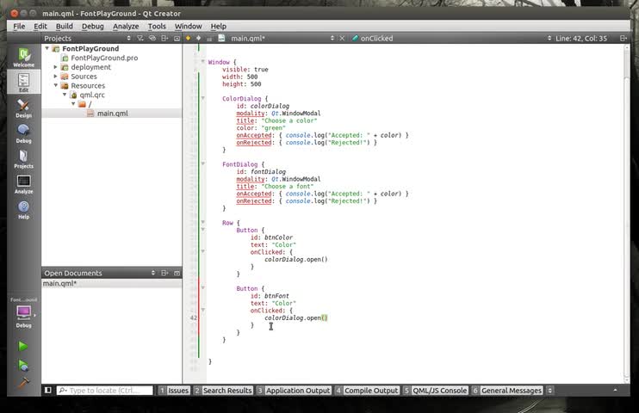Click the Start Debugging run icon
This screenshot has height=413, width=639.
pos(23,365)
